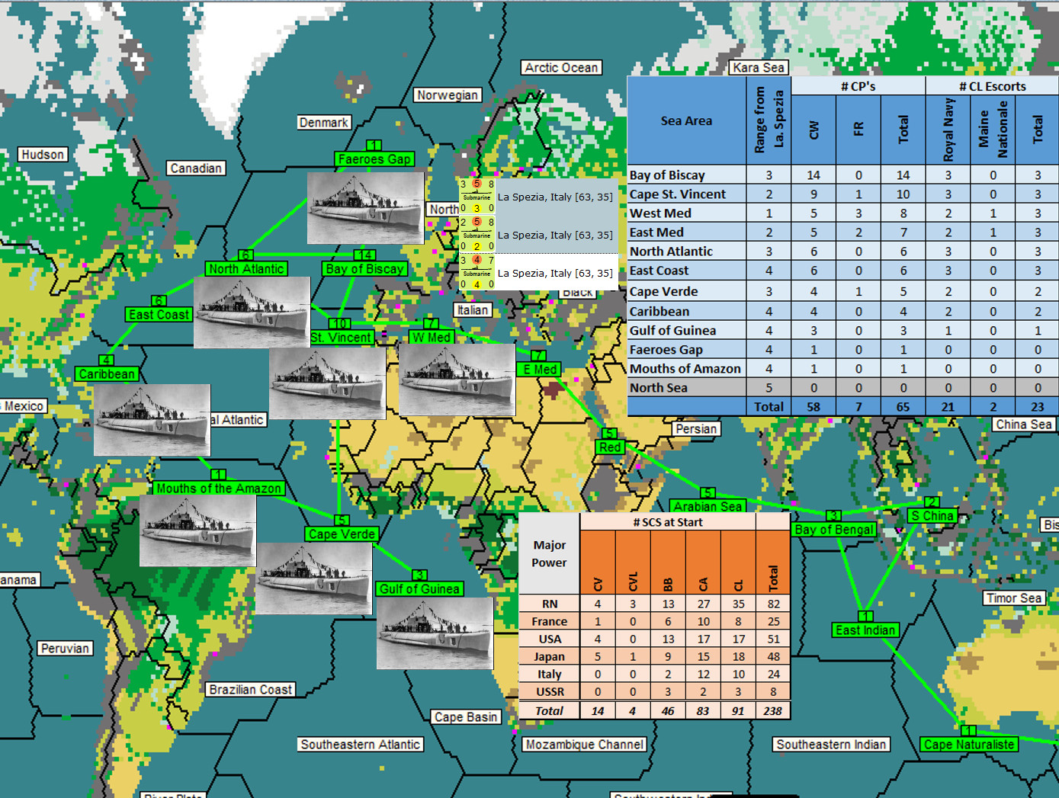Click the West Med table row name
This screenshot has height=798, width=1059.
click(x=660, y=213)
